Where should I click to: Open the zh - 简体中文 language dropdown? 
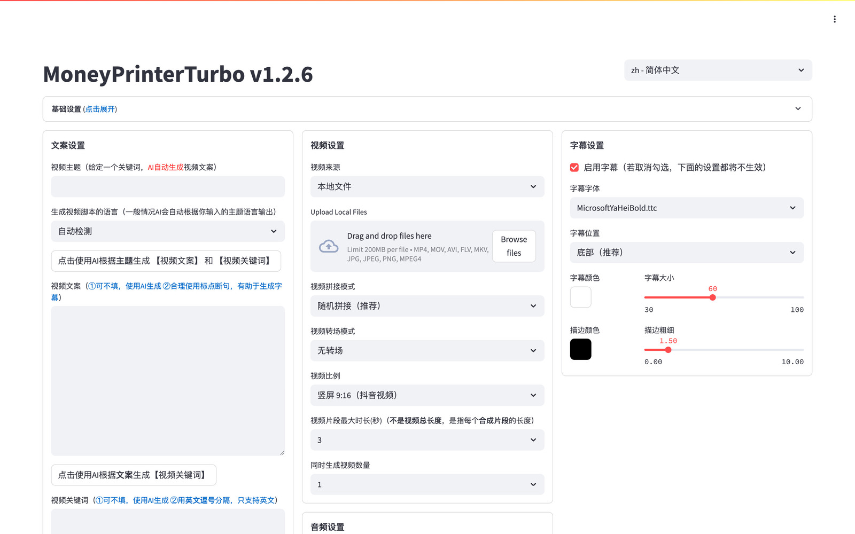point(718,70)
